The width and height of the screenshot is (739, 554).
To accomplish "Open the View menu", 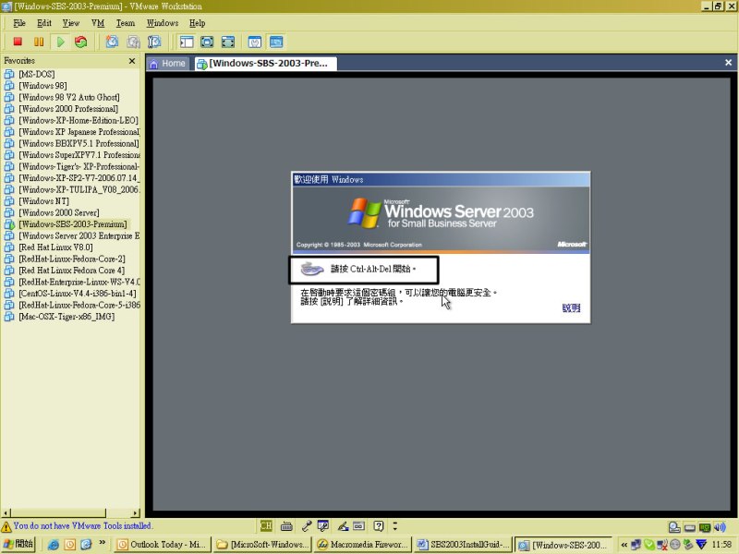I will 71,23.
